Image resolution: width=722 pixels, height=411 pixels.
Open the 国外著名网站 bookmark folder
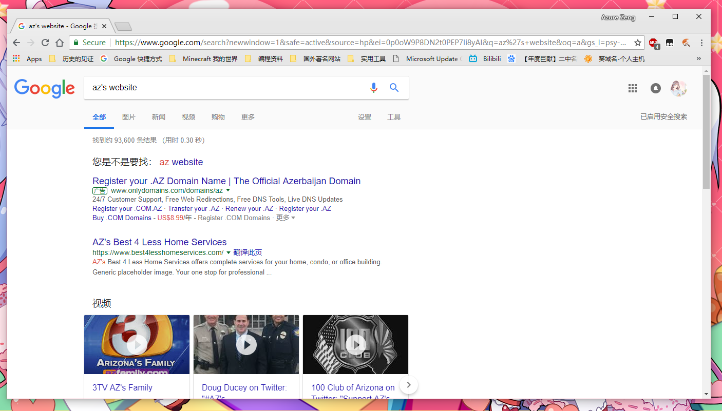315,58
